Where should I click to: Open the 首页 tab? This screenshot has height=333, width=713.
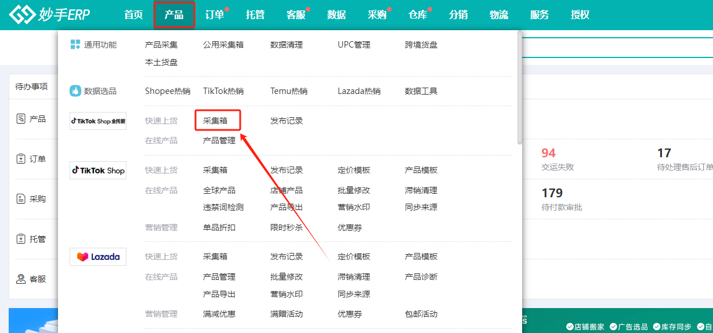[133, 15]
